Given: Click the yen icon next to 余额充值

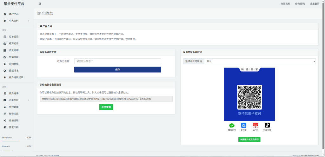Looking at the screenshot, I should [x=5, y=64].
